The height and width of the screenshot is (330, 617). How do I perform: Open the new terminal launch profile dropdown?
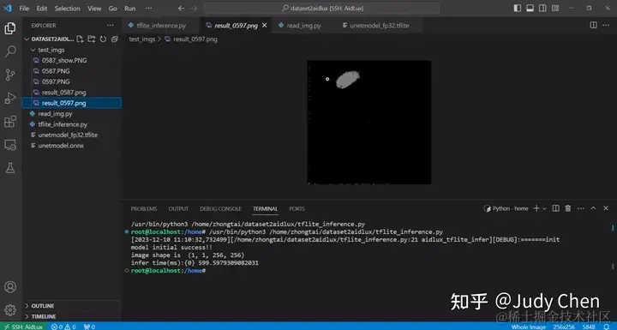coord(545,208)
